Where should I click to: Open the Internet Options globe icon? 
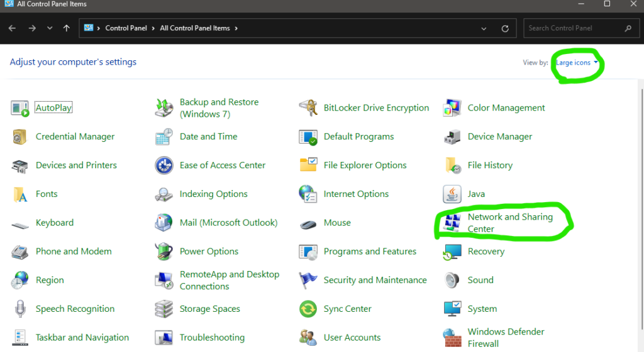tap(308, 195)
